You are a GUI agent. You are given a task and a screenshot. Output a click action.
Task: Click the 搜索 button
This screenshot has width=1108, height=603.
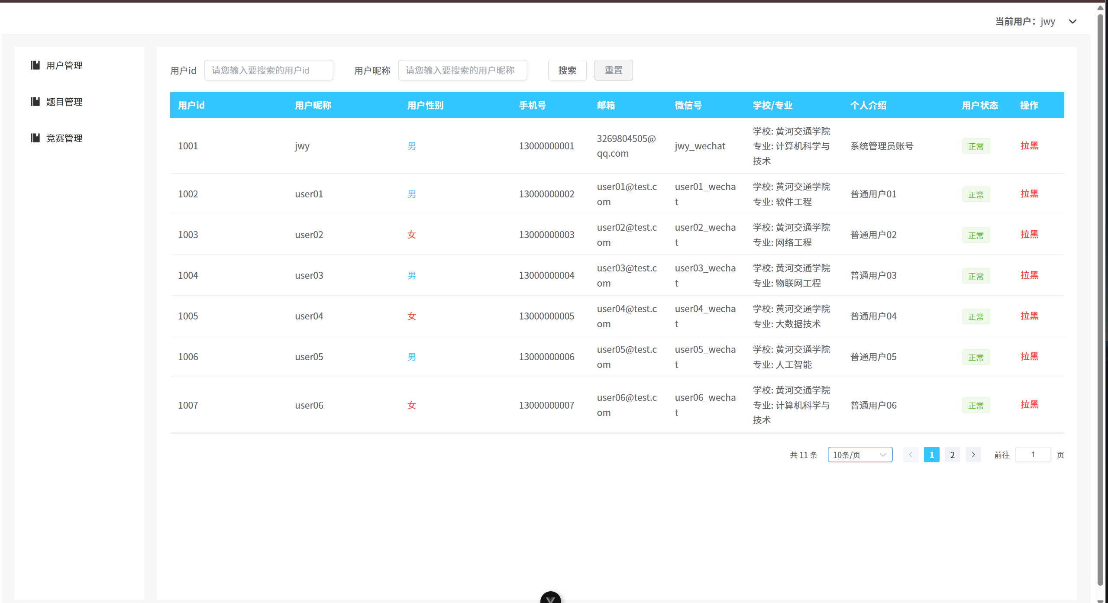pos(567,70)
